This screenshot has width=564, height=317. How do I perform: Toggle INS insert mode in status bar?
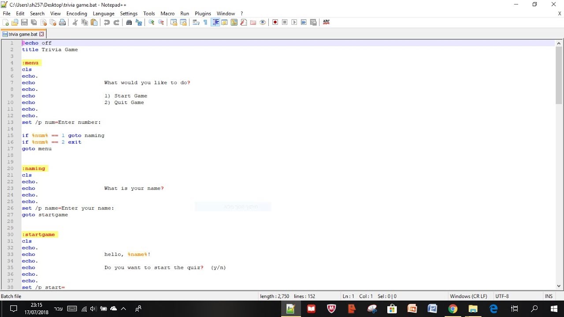(x=549, y=296)
